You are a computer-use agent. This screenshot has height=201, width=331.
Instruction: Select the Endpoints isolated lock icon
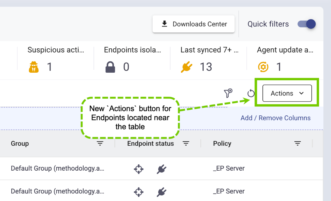[110, 67]
